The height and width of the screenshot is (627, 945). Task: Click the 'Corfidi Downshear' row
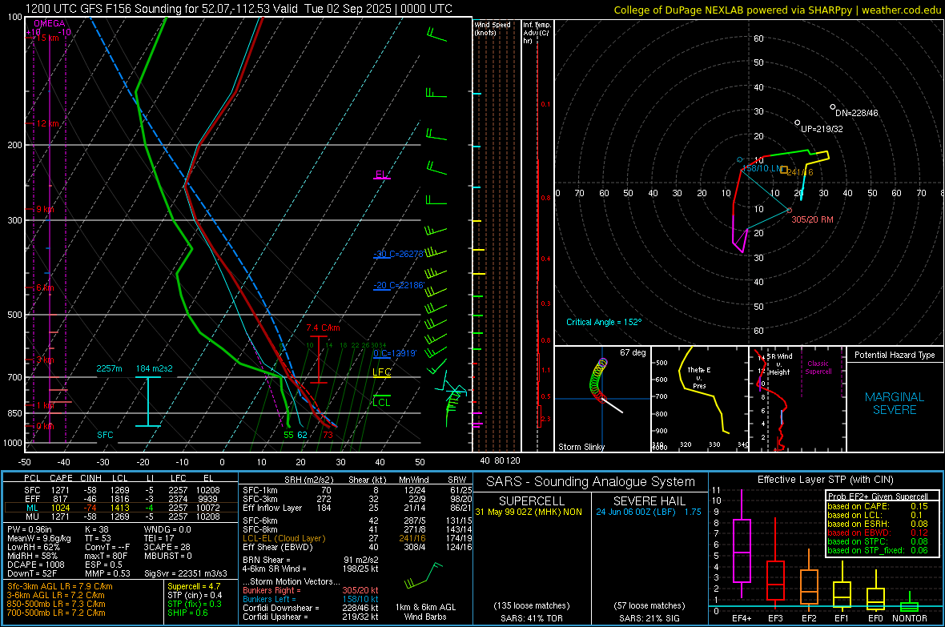click(311, 608)
